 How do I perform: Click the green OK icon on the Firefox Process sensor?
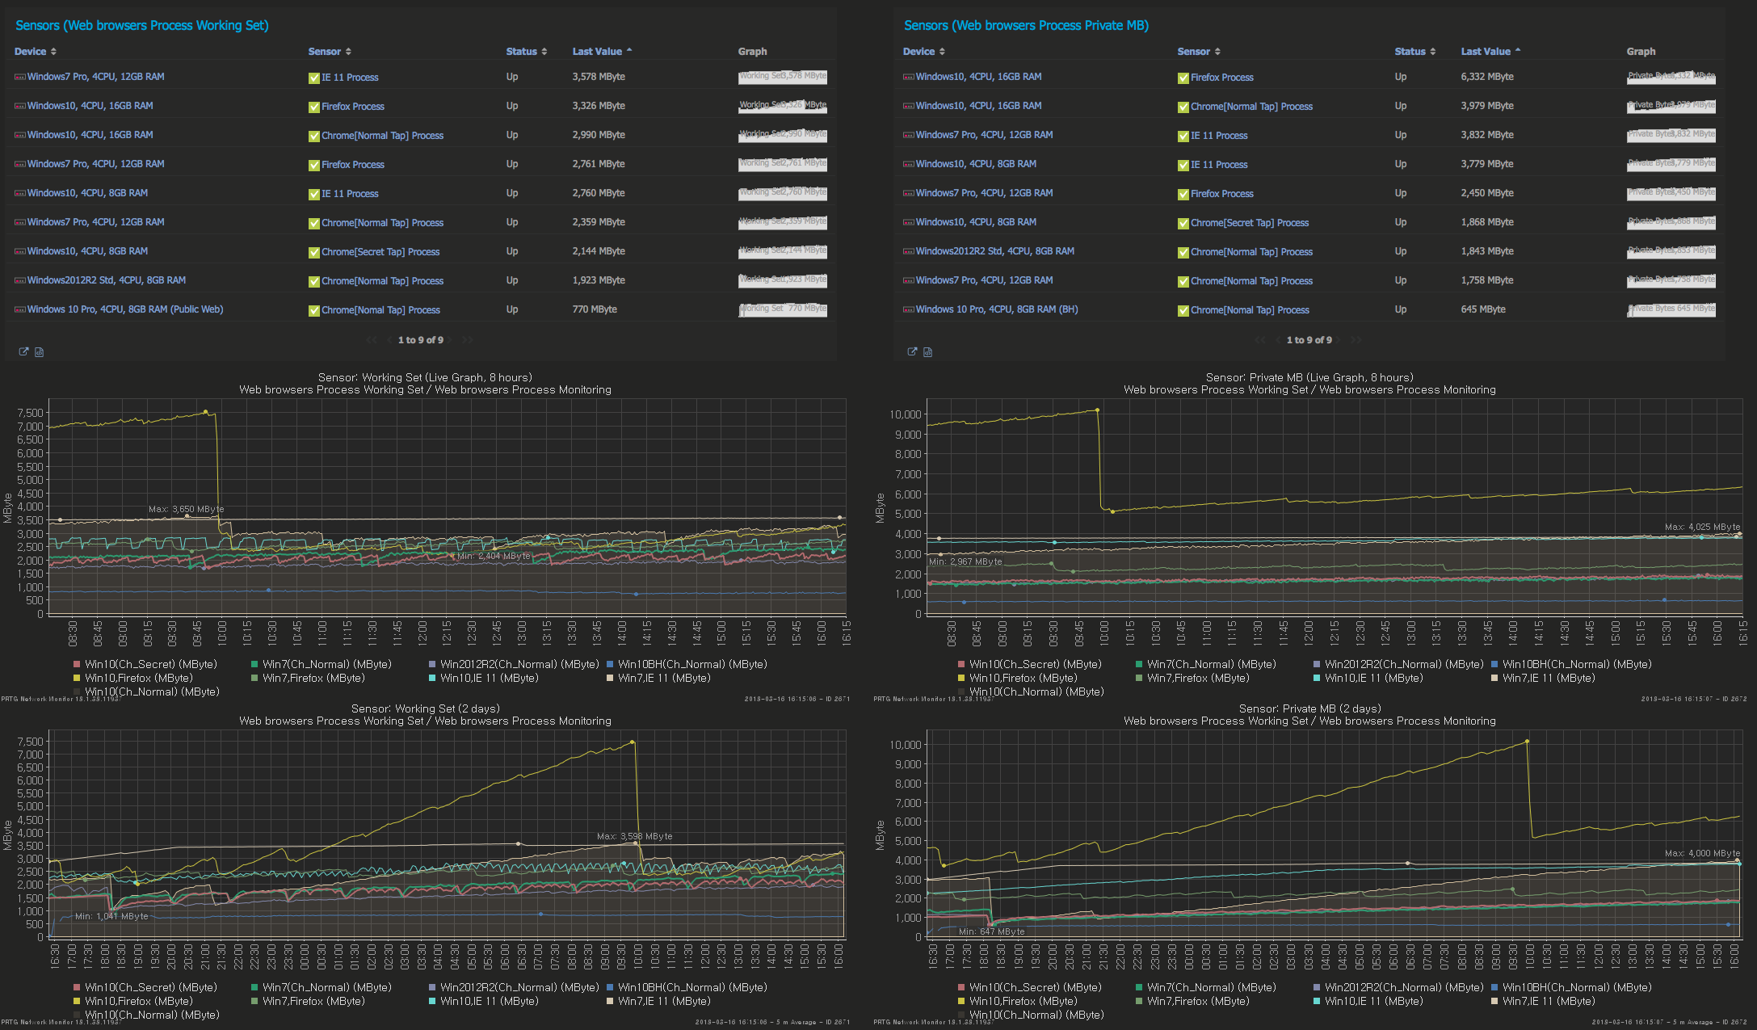313,106
